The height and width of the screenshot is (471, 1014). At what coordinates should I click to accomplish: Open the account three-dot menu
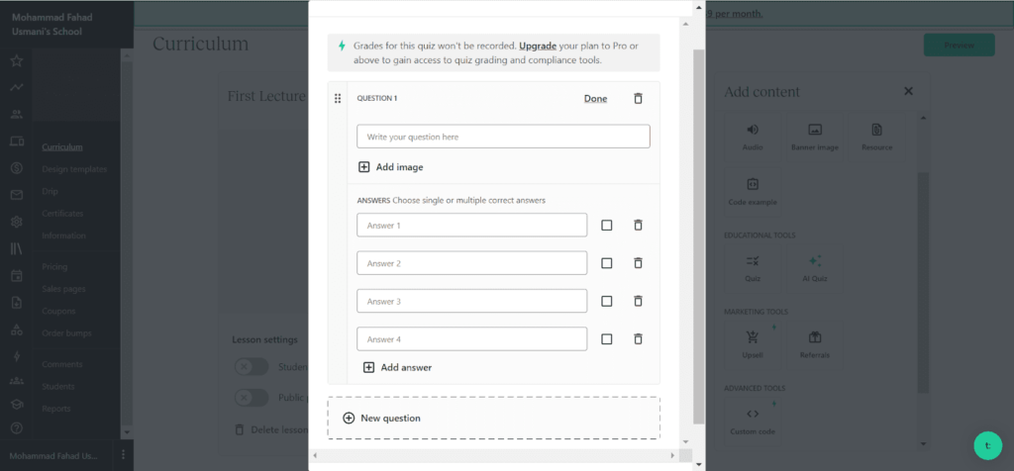(123, 455)
